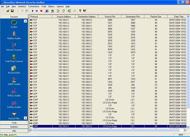The image size is (190, 137).
Task: Sort by the Date Time column header
Action: point(177,17)
